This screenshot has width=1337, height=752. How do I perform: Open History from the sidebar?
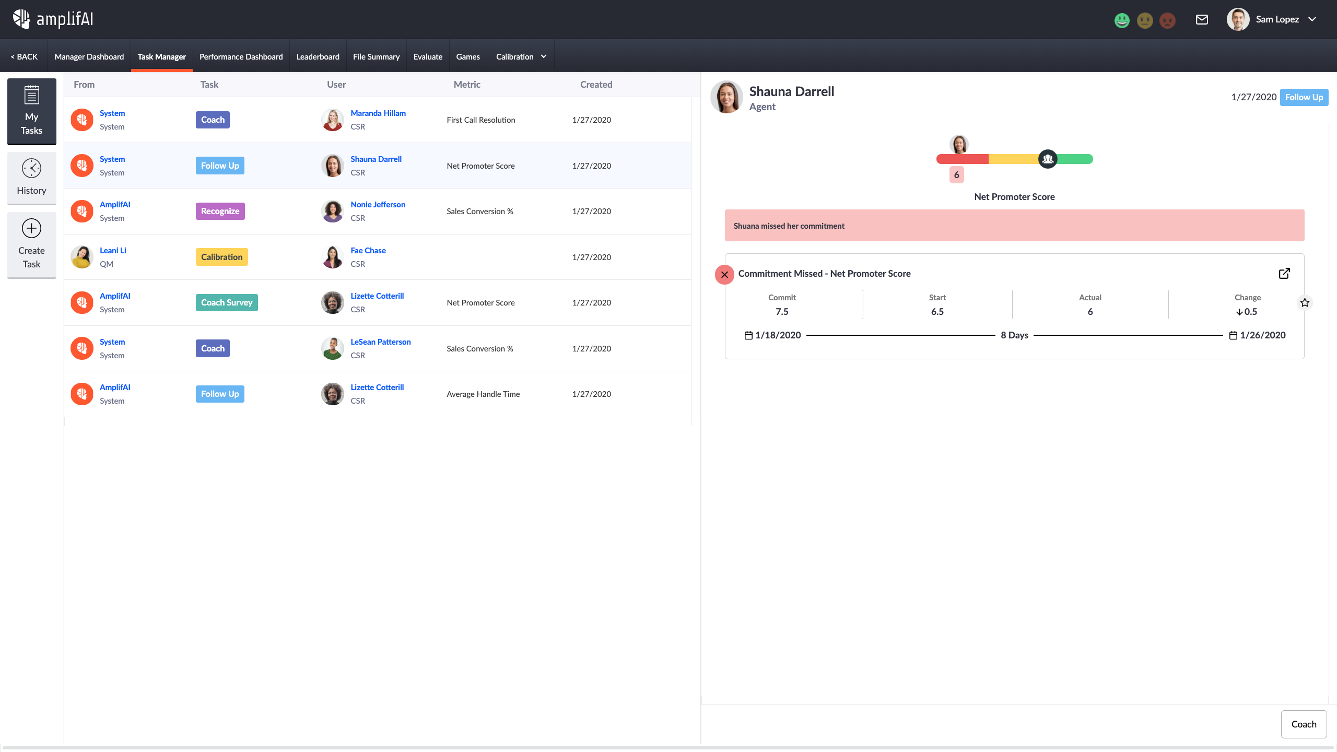[31, 178]
